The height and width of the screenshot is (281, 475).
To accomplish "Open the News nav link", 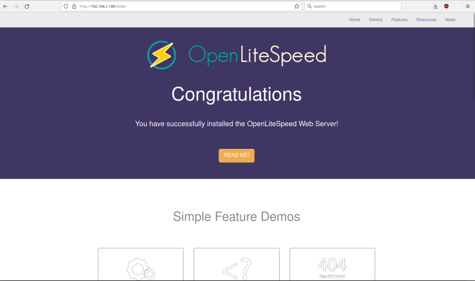I will pos(450,19).
